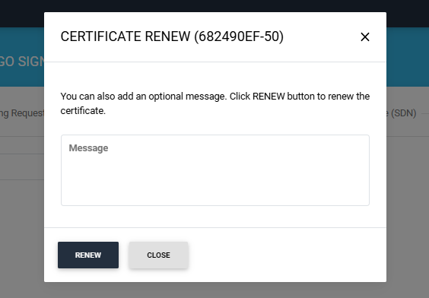Screen dimensions: 429x298
Task: Click the dimmed backdrop below the dialog
Action: [x=214, y=290]
